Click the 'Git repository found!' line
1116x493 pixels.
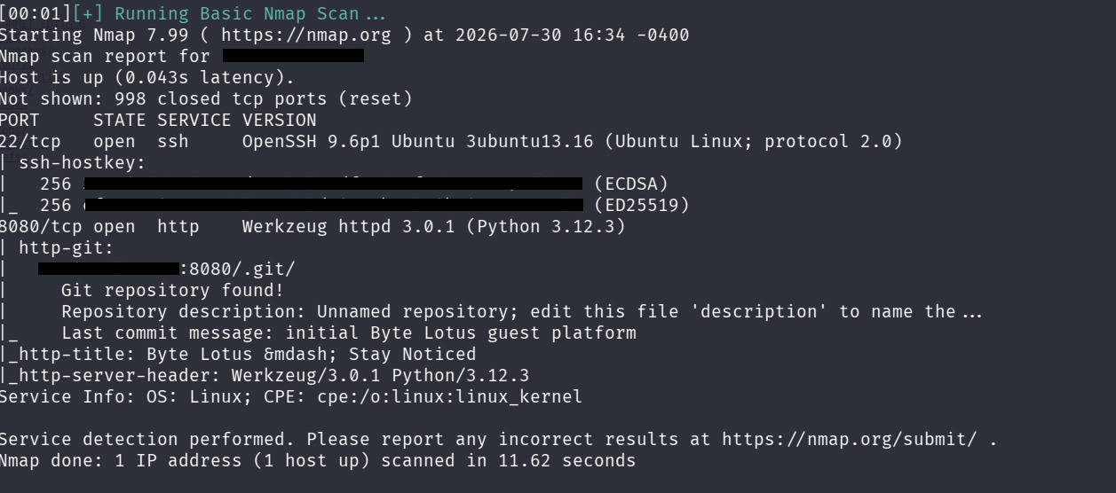click(173, 291)
